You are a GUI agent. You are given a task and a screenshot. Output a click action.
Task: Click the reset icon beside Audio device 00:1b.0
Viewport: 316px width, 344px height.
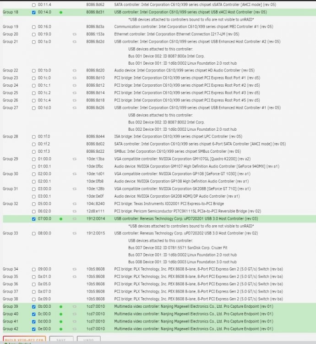75,71
